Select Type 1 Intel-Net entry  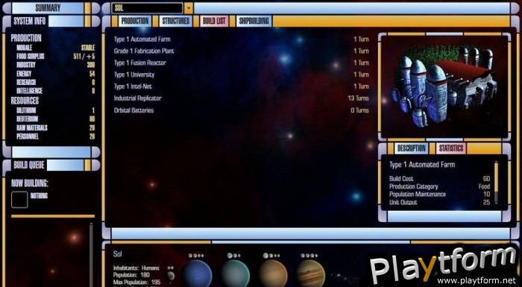tap(242, 86)
